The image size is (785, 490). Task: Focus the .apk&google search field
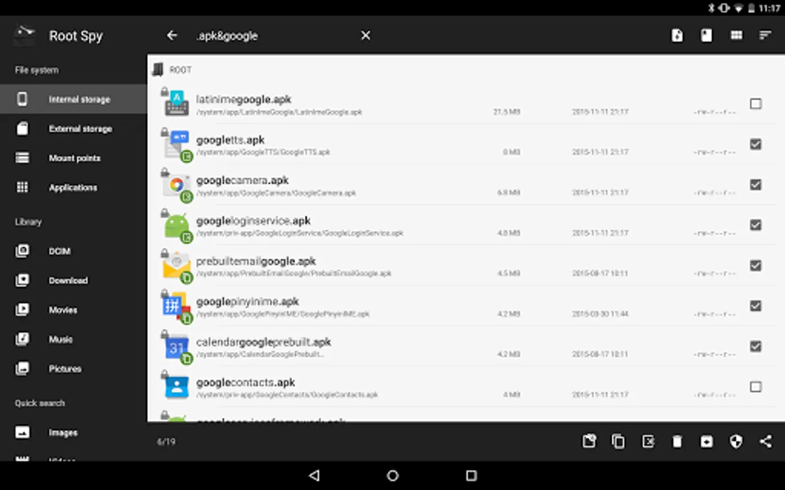273,36
